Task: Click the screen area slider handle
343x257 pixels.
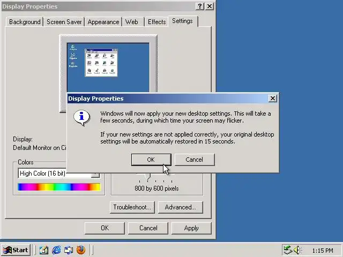Action: click(148, 176)
